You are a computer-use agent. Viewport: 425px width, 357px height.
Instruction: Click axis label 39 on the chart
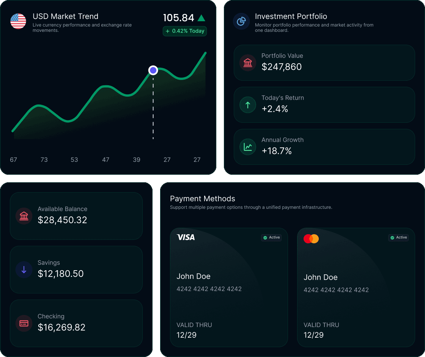[x=137, y=160]
